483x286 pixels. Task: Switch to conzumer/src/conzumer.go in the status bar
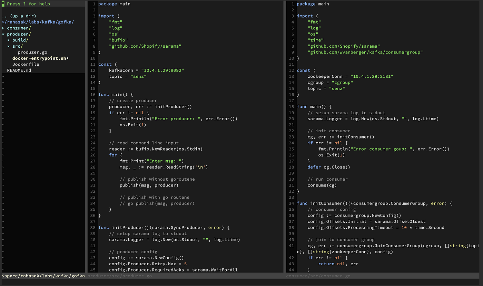318,276
